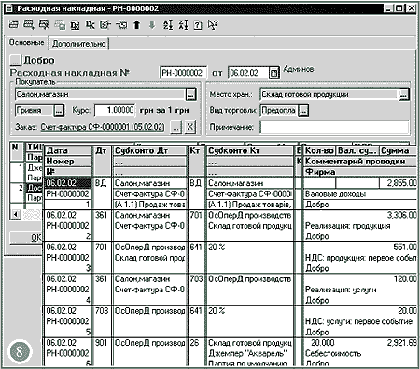Click the comment Реализация: продукция
This screenshot has width=420, height=369.
point(347,226)
